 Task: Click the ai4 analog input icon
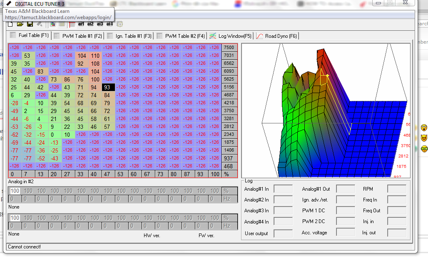(109, 24)
